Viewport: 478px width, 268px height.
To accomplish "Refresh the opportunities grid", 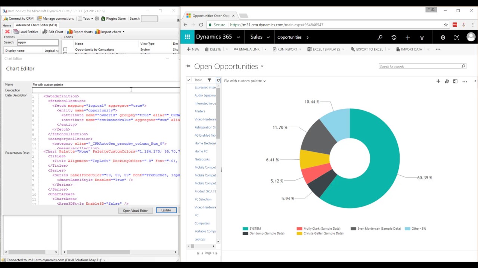I will pos(218,80).
